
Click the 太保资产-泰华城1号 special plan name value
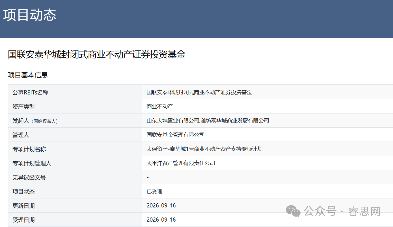pos(204,149)
